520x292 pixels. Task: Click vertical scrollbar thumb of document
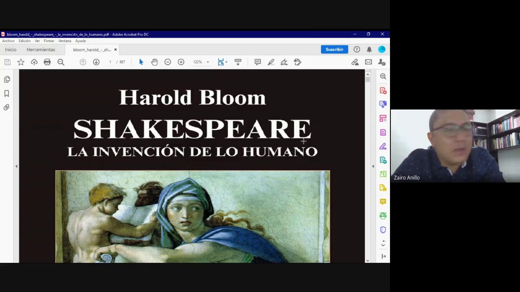point(368,79)
